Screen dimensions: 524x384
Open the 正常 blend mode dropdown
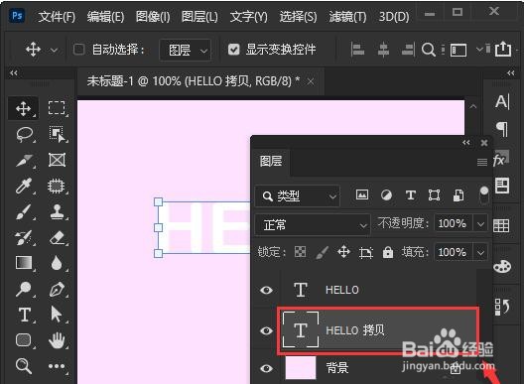point(314,224)
